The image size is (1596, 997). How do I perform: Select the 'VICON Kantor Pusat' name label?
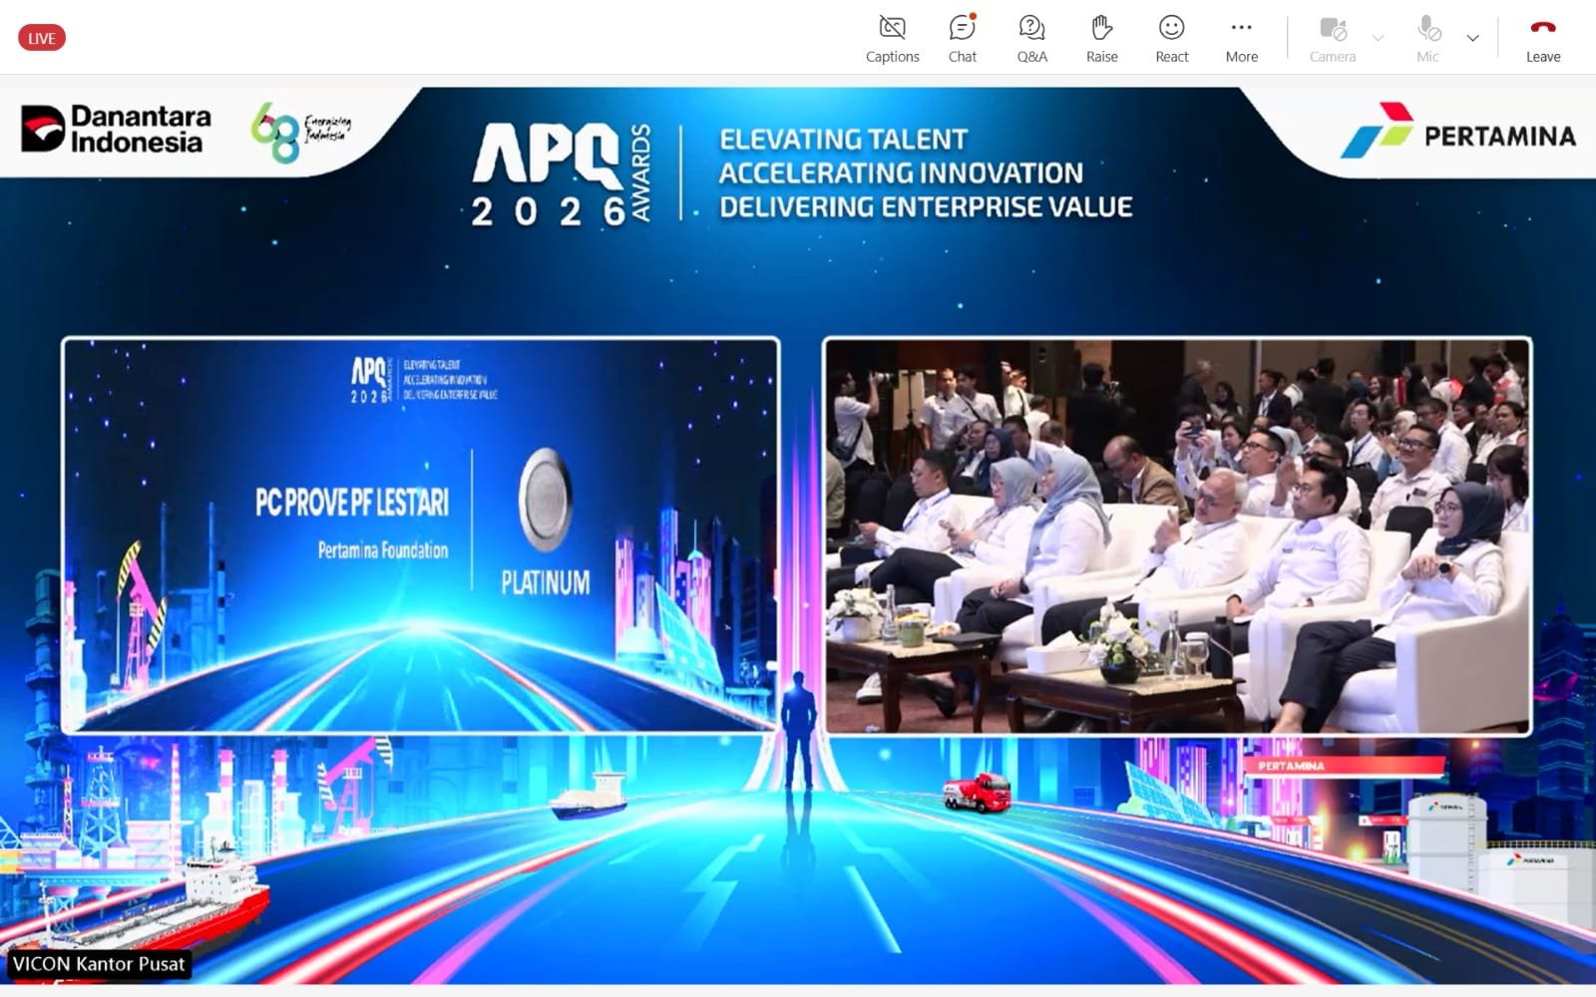click(x=98, y=964)
